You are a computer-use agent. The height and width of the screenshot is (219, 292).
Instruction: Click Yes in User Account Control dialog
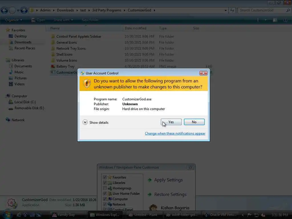[171, 122]
